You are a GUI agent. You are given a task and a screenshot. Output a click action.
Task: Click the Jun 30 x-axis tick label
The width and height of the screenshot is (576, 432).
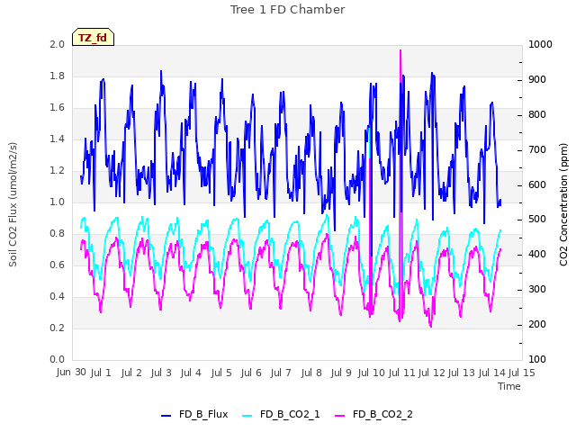(71, 373)
